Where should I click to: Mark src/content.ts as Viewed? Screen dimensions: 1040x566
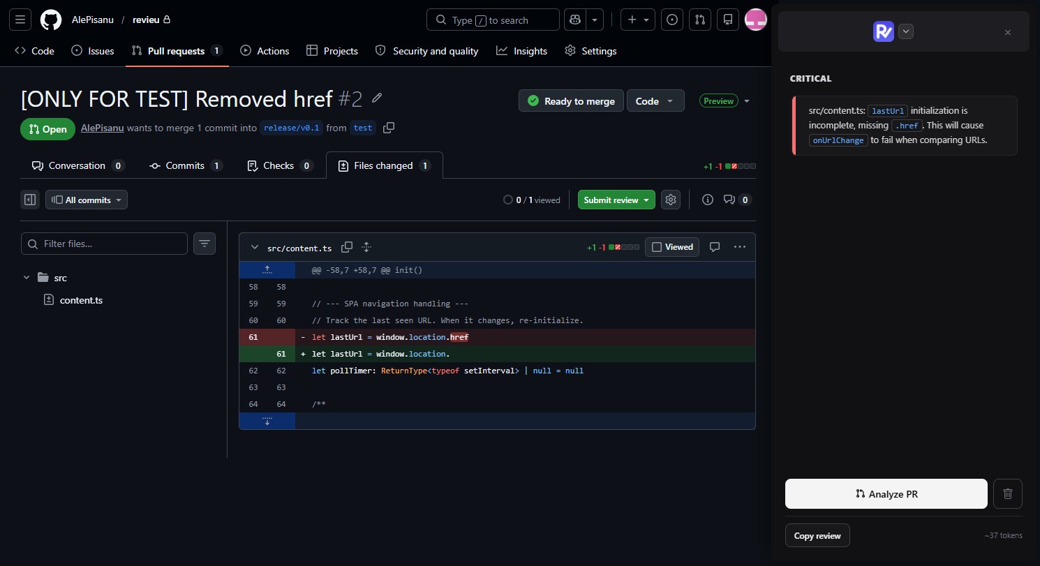point(671,247)
